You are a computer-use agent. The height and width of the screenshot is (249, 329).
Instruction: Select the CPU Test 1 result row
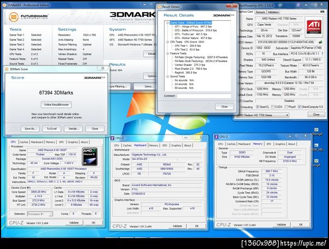coord(188,46)
